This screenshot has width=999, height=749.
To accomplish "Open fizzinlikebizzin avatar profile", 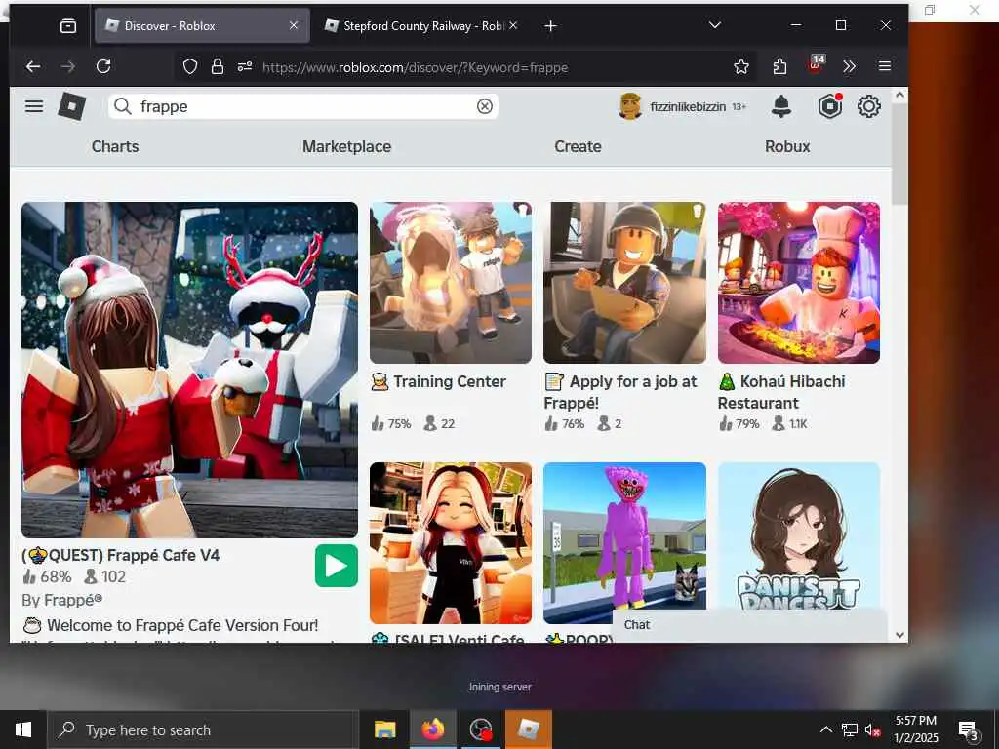I will [630, 106].
